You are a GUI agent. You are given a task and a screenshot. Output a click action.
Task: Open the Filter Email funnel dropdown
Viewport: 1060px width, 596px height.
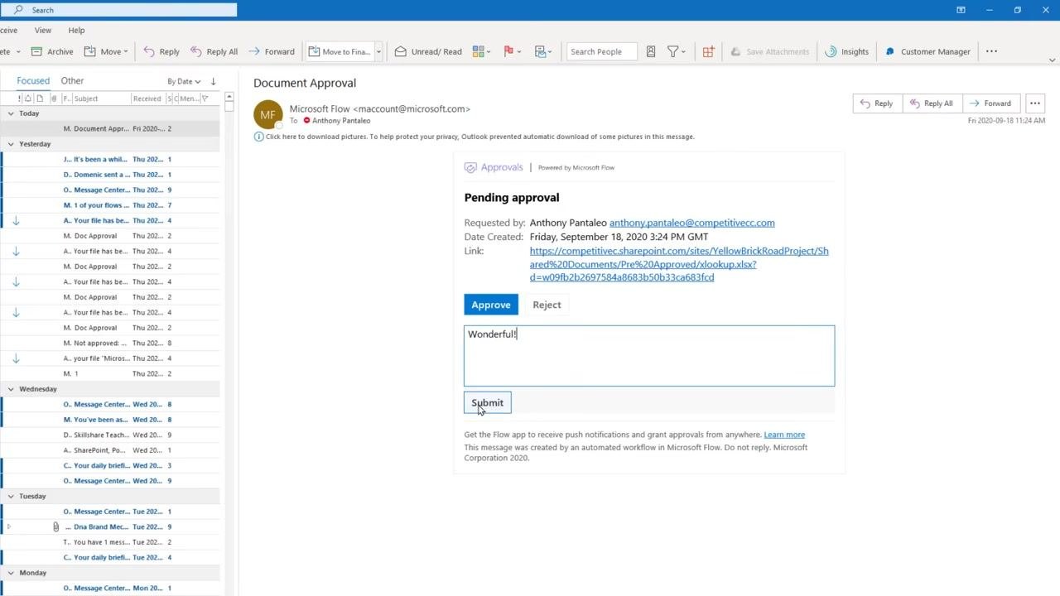[677, 51]
